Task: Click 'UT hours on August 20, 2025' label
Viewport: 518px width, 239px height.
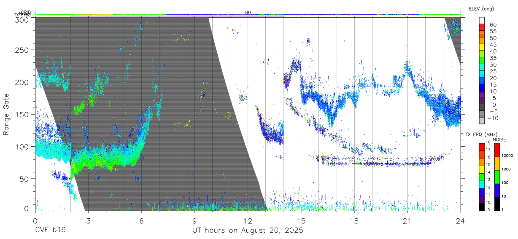Action: click(x=248, y=230)
